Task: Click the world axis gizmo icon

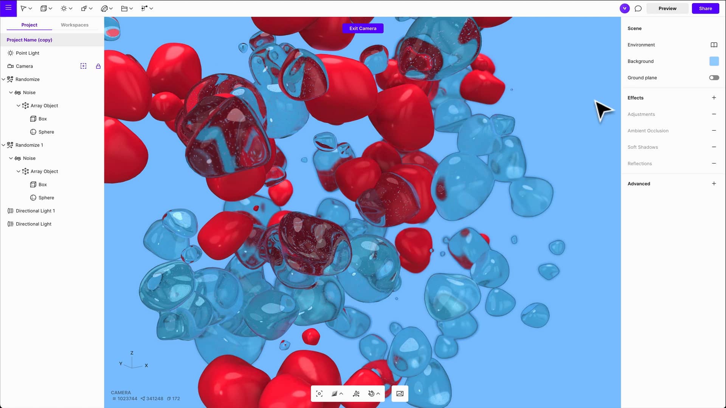Action: click(356, 394)
